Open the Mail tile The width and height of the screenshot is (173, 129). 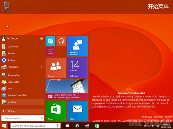coord(77,111)
